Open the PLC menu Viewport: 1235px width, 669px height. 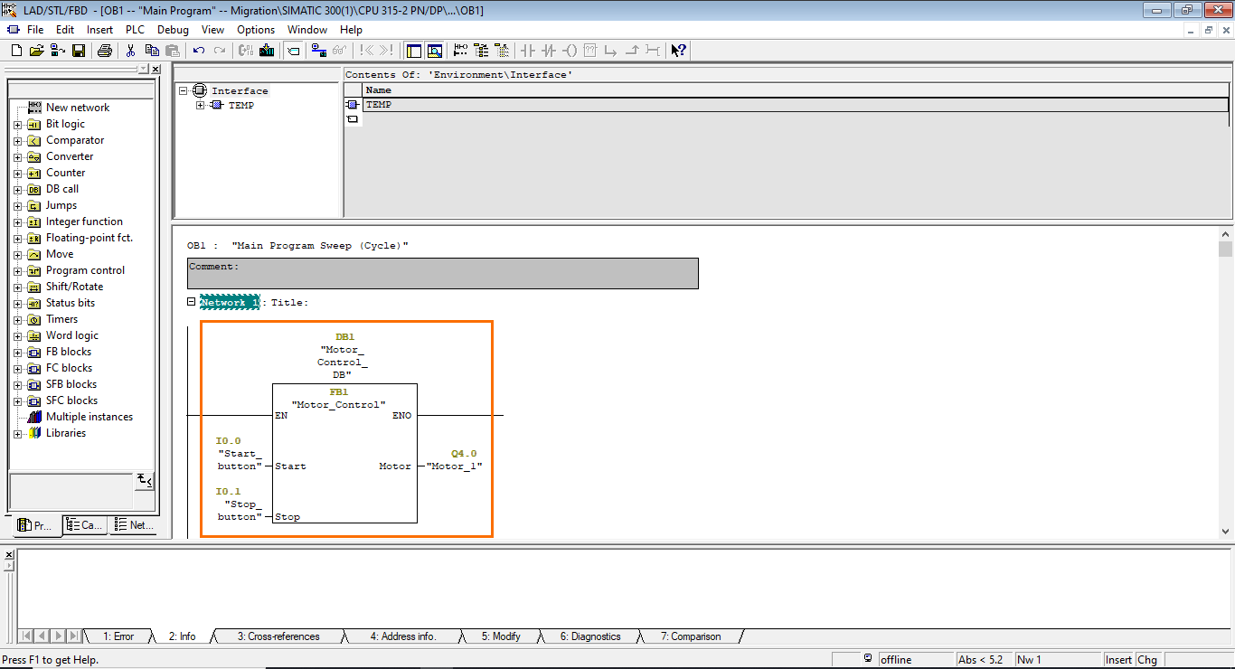[134, 29]
